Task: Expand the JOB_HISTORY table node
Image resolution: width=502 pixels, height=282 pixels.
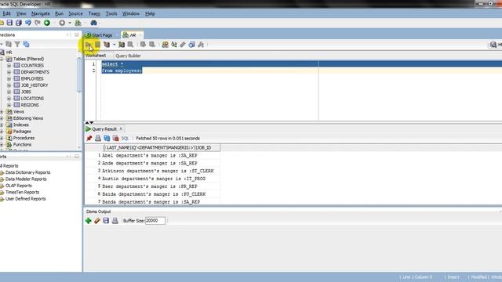Action: 9,85
